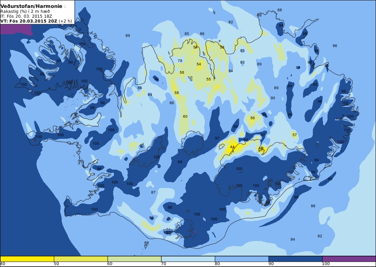Click the 44 humidity value in the bright yellow area

click(232, 147)
